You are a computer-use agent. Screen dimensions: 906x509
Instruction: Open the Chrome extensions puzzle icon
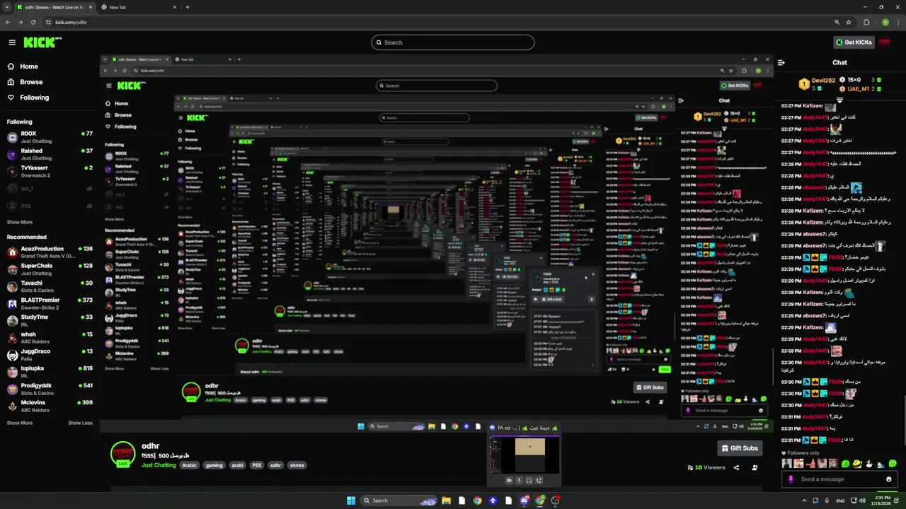click(x=866, y=22)
